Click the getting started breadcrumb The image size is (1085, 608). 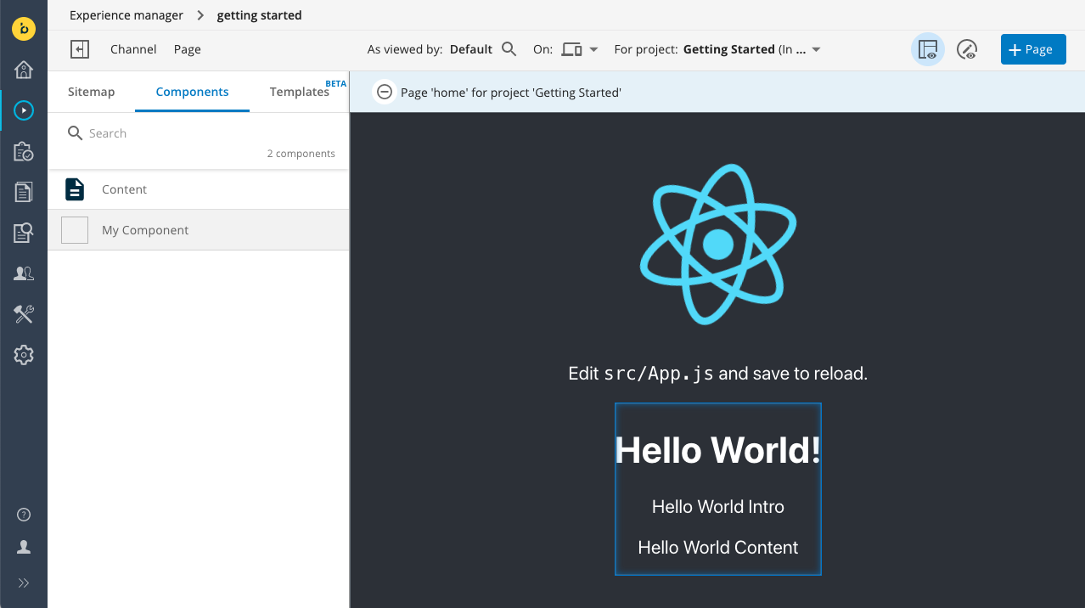(260, 15)
